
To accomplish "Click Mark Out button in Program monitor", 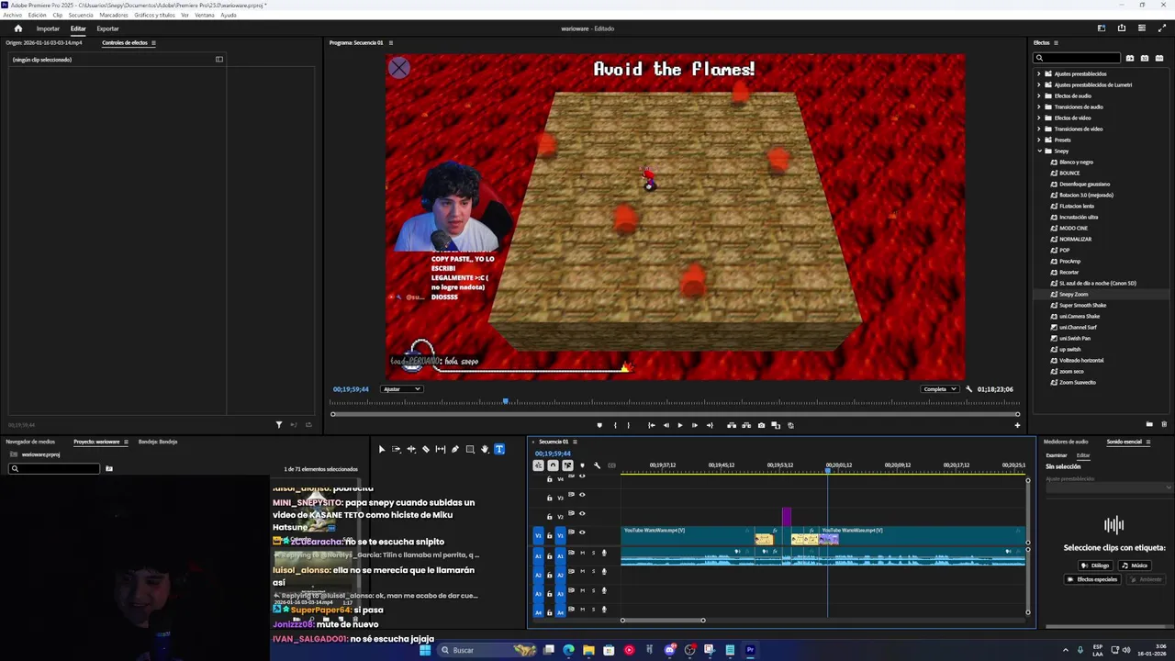I will [x=628, y=425].
